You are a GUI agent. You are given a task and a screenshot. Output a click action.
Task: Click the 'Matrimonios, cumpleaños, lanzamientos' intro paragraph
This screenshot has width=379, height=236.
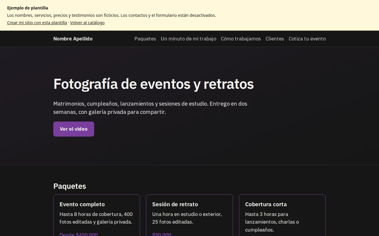(150, 108)
